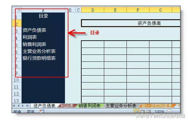Select column D header
The image size is (188, 120).
point(93,10)
